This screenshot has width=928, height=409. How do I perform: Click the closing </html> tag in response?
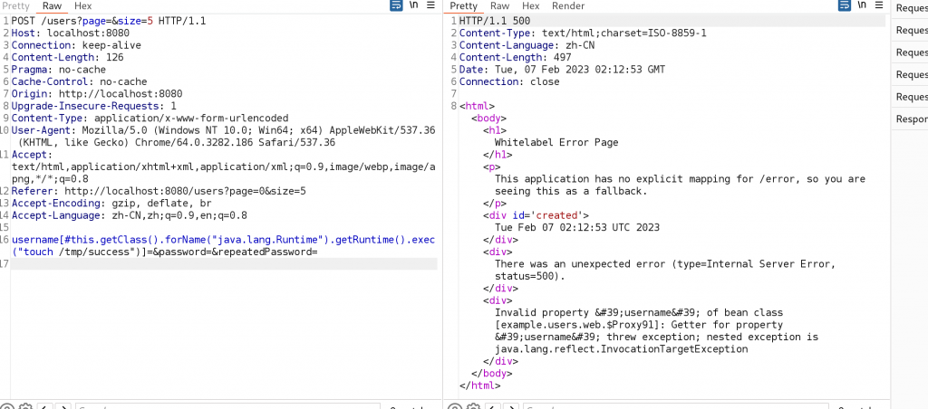pos(480,385)
